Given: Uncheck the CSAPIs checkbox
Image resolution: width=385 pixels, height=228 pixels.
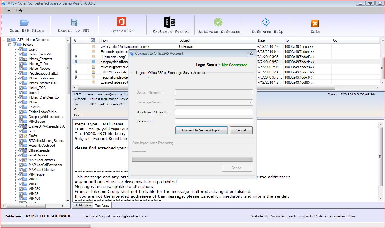Looking at the screenshot, I should coord(20,107).
